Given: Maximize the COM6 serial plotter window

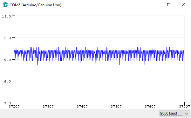Looking at the screenshot, I should tap(169, 5).
